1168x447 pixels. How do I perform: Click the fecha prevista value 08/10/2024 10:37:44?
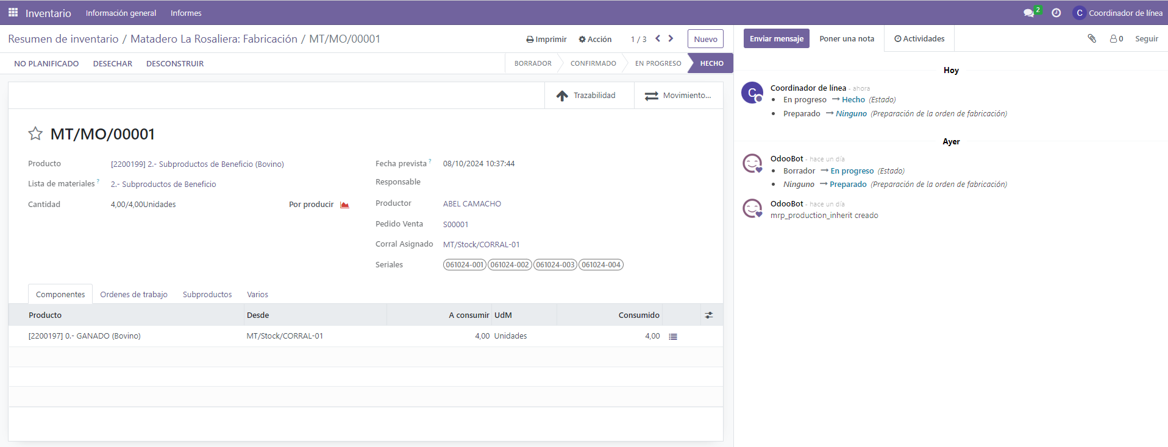(479, 164)
